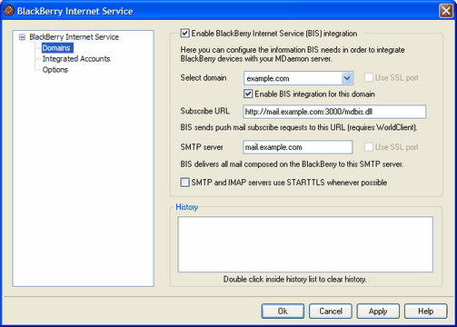Screen dimensions: 457x327
Task: Click the 'Subscribe URL' label
Action: coord(205,111)
